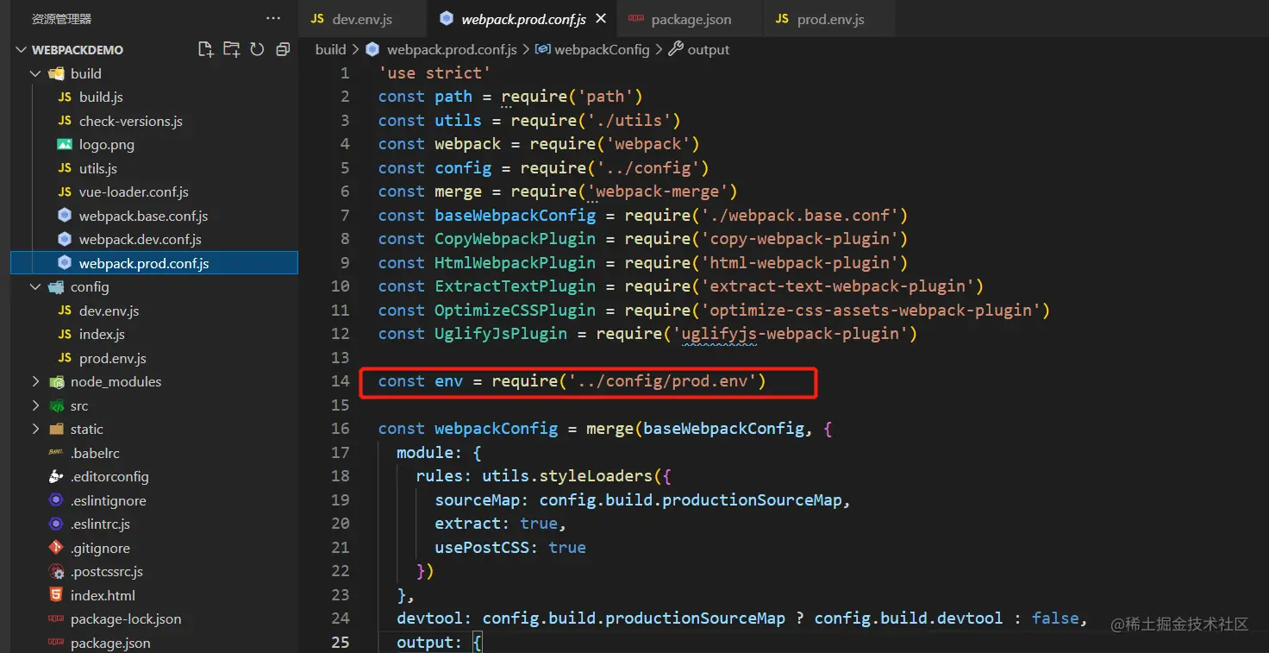Image resolution: width=1269 pixels, height=653 pixels.
Task: Expand the src folder
Action: (x=35, y=405)
